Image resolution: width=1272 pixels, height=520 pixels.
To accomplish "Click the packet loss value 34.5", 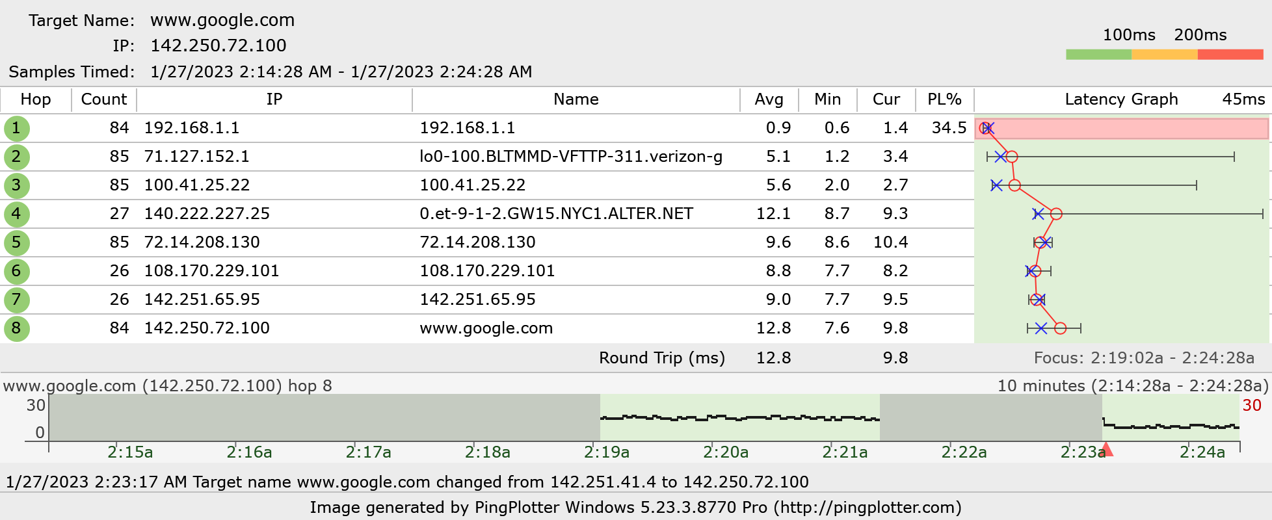I will [x=949, y=128].
